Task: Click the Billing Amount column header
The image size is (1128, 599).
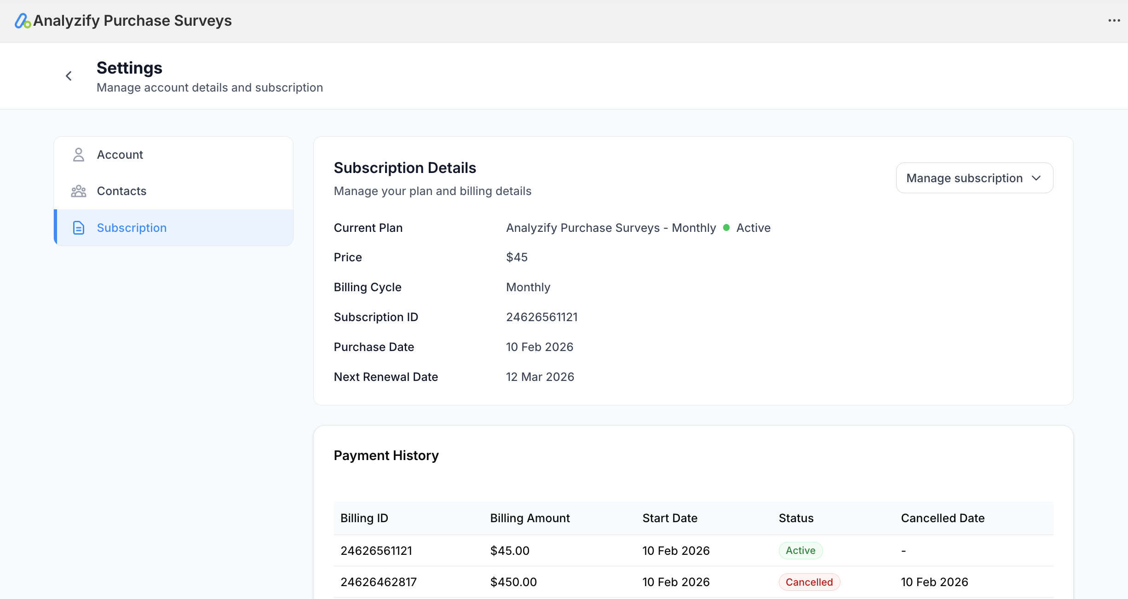Action: [x=530, y=518]
